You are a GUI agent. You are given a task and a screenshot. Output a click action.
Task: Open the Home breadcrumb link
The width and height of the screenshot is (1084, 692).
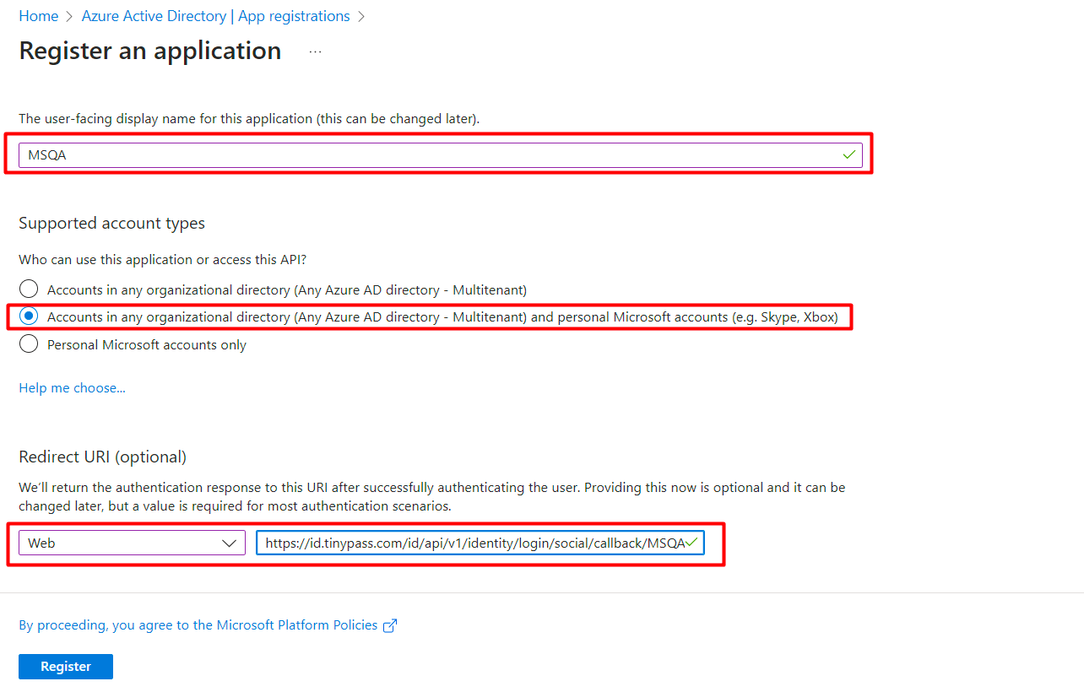[39, 16]
